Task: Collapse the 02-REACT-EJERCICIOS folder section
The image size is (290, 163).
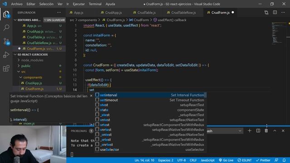Action: tap(15, 54)
